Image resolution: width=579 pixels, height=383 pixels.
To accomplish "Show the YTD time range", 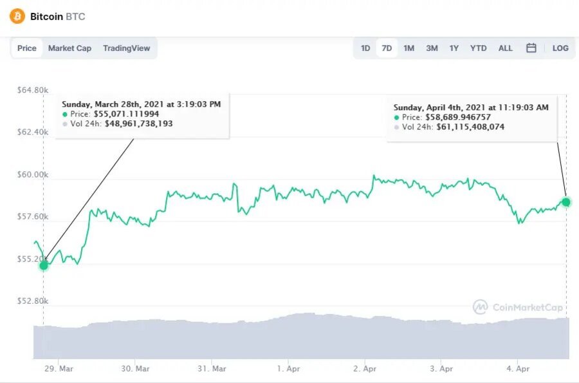I will [x=478, y=48].
